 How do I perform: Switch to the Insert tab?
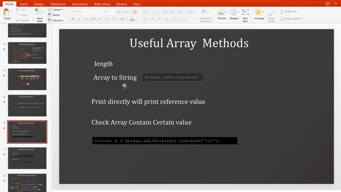(24, 4)
